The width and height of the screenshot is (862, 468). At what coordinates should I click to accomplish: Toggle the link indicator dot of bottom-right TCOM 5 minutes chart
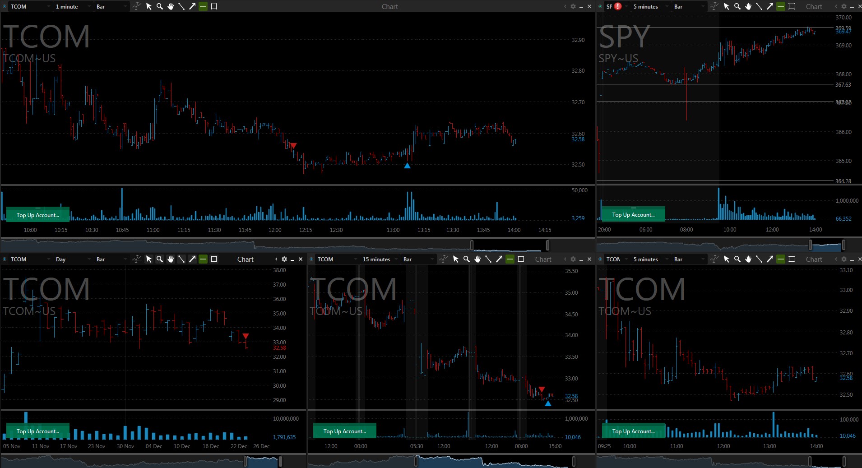[x=600, y=259]
